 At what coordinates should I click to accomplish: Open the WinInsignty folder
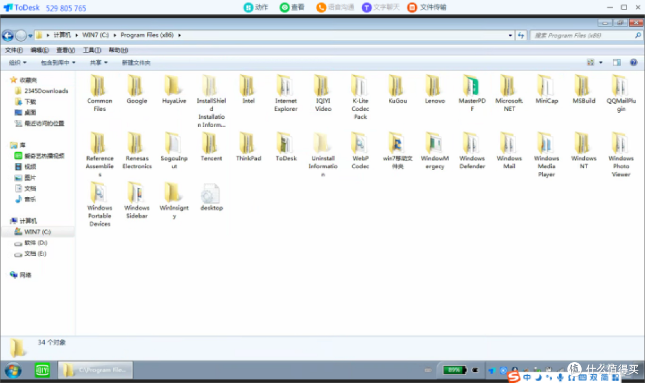coord(174,200)
